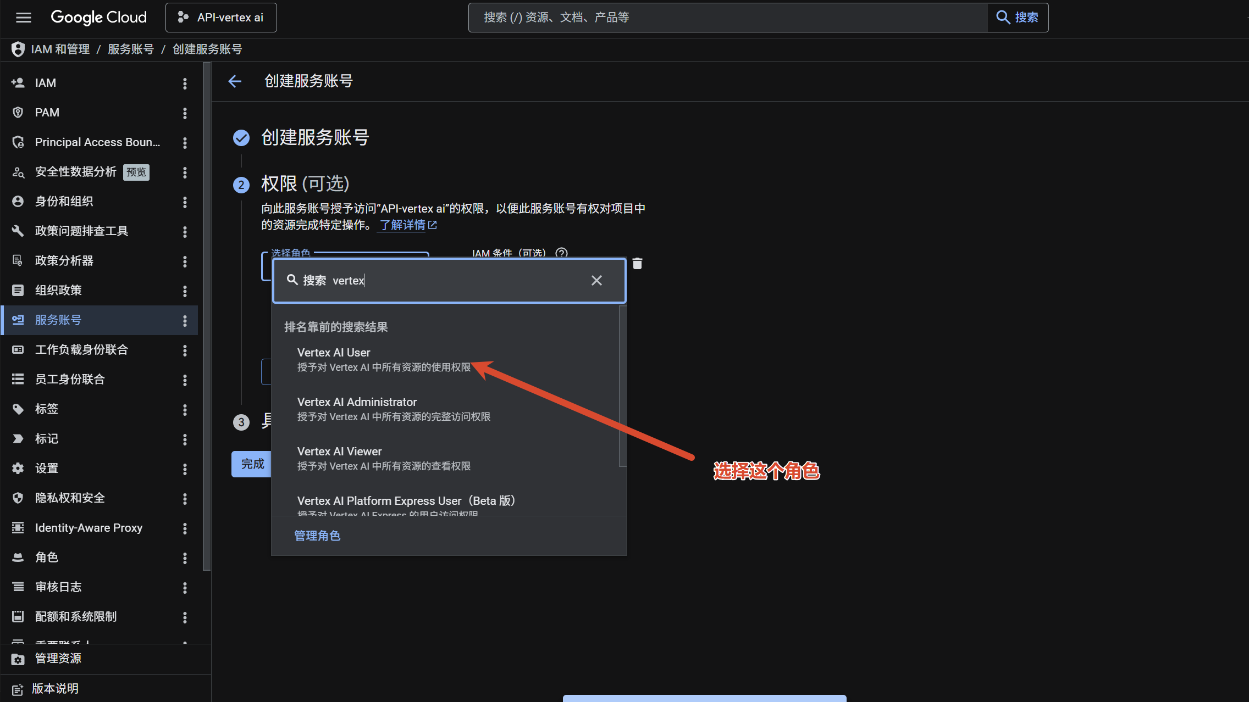Viewport: 1249px width, 702px height.
Task: Open more options for 安全性数据分析
Action: [x=185, y=172]
